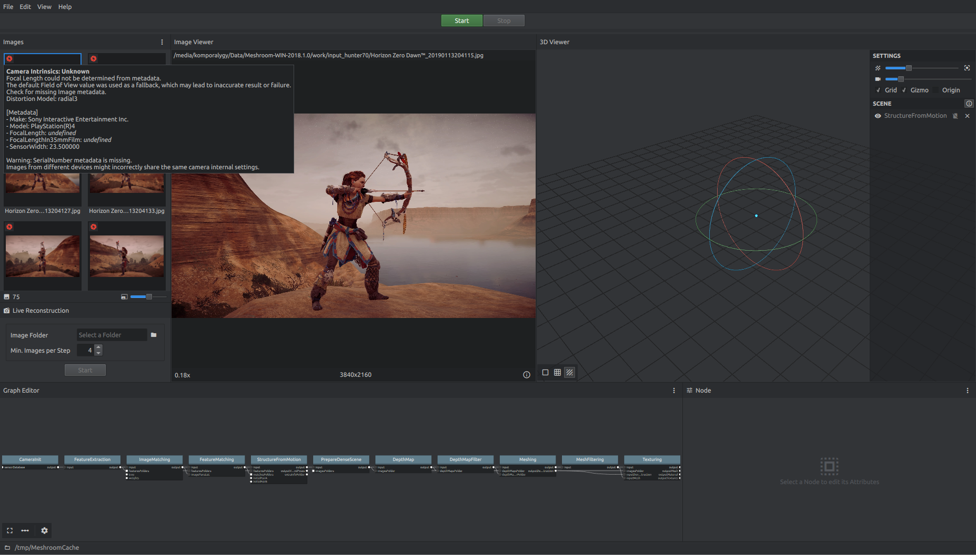The width and height of the screenshot is (976, 555).
Task: Browse for image folder with folder icon
Action: [154, 335]
